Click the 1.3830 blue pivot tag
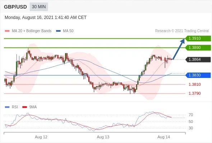This screenshot has width=212, height=143. [x=198, y=75]
